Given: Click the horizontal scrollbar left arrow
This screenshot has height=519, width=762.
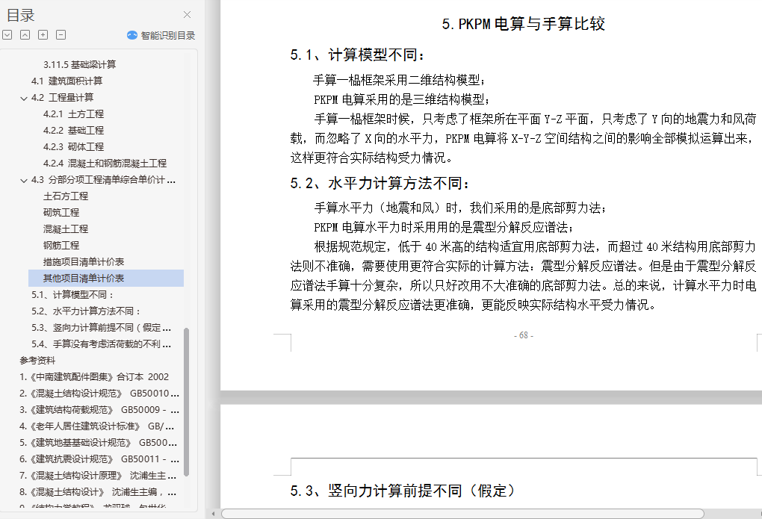Looking at the screenshot, I should click(x=214, y=514).
